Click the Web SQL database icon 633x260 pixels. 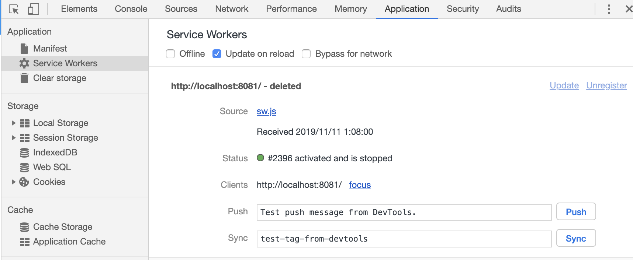(x=24, y=167)
